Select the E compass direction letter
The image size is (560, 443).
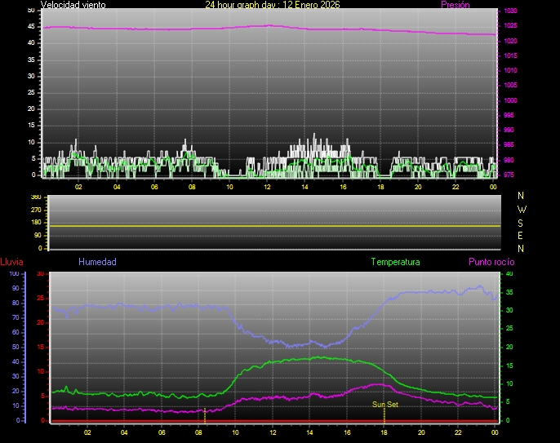tap(522, 235)
